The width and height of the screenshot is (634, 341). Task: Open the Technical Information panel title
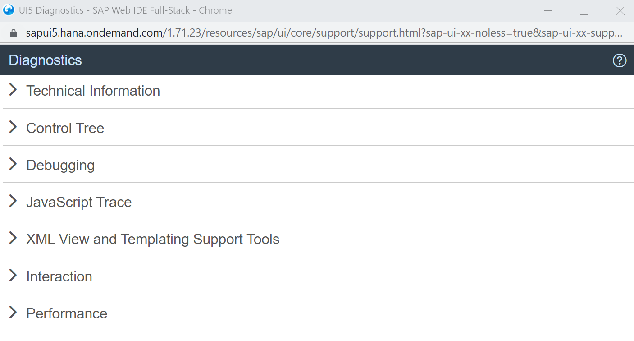[x=93, y=91]
